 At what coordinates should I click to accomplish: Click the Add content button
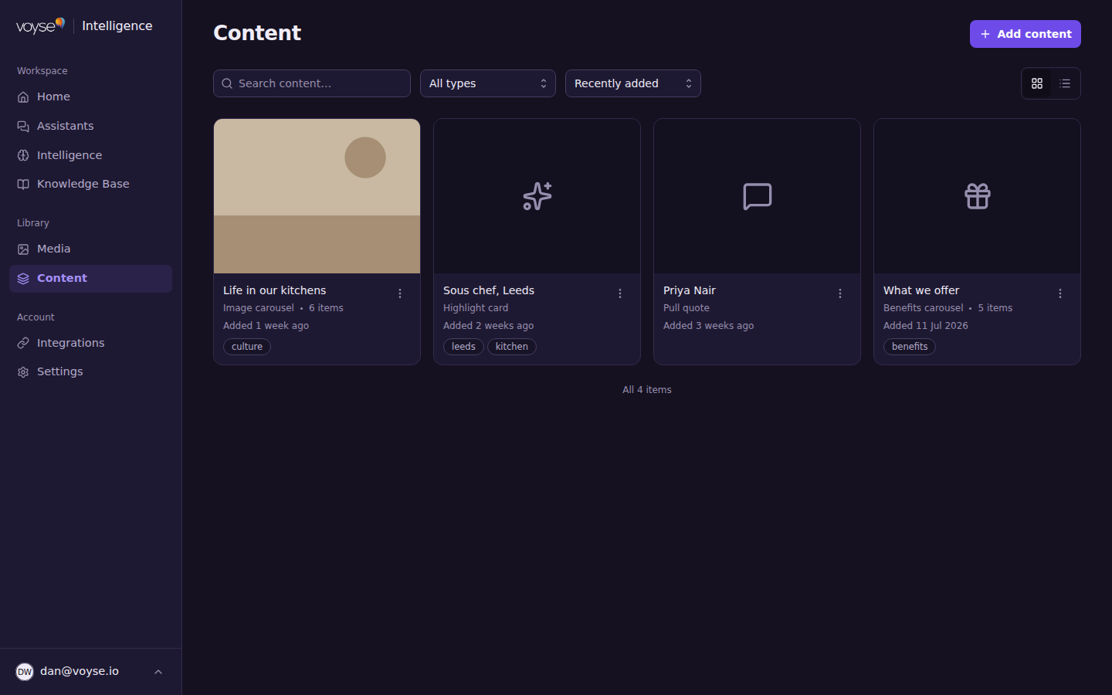[x=1026, y=34]
